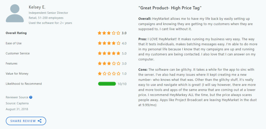Click the Source: Capterra text
266x129 pixels.
click(17, 103)
